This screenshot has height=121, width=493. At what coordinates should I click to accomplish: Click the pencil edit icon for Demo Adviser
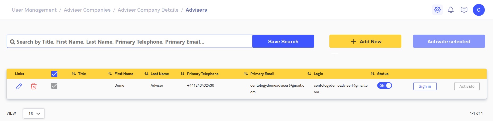click(19, 86)
